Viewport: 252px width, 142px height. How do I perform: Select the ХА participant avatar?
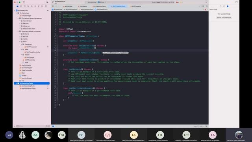35,135
